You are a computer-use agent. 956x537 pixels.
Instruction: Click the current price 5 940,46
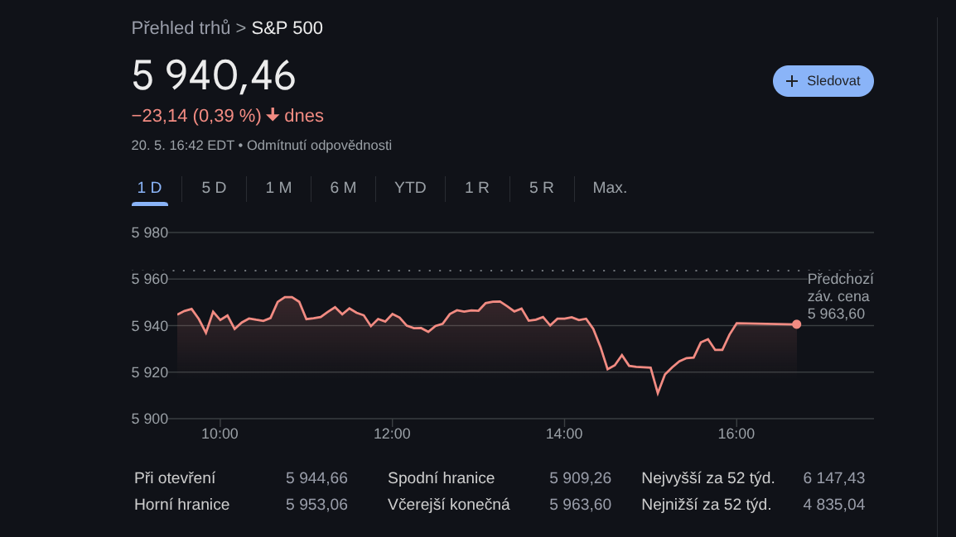[214, 76]
